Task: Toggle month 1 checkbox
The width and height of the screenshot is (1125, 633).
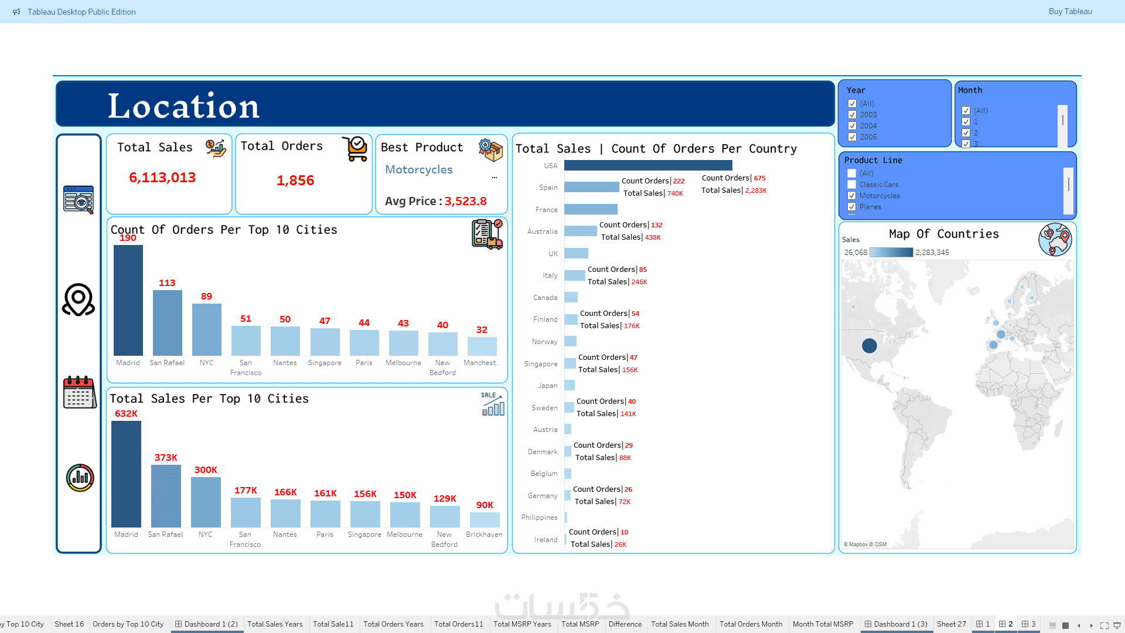Action: point(966,122)
